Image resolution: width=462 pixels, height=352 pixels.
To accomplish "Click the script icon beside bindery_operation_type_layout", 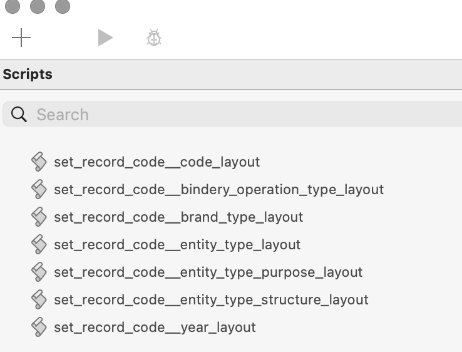I will click(x=39, y=189).
